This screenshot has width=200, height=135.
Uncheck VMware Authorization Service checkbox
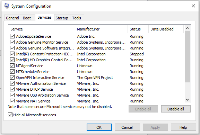12,83
